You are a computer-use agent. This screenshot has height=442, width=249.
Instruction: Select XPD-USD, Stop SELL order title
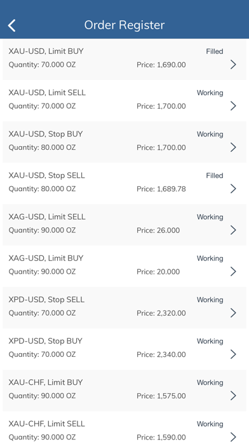point(46,299)
